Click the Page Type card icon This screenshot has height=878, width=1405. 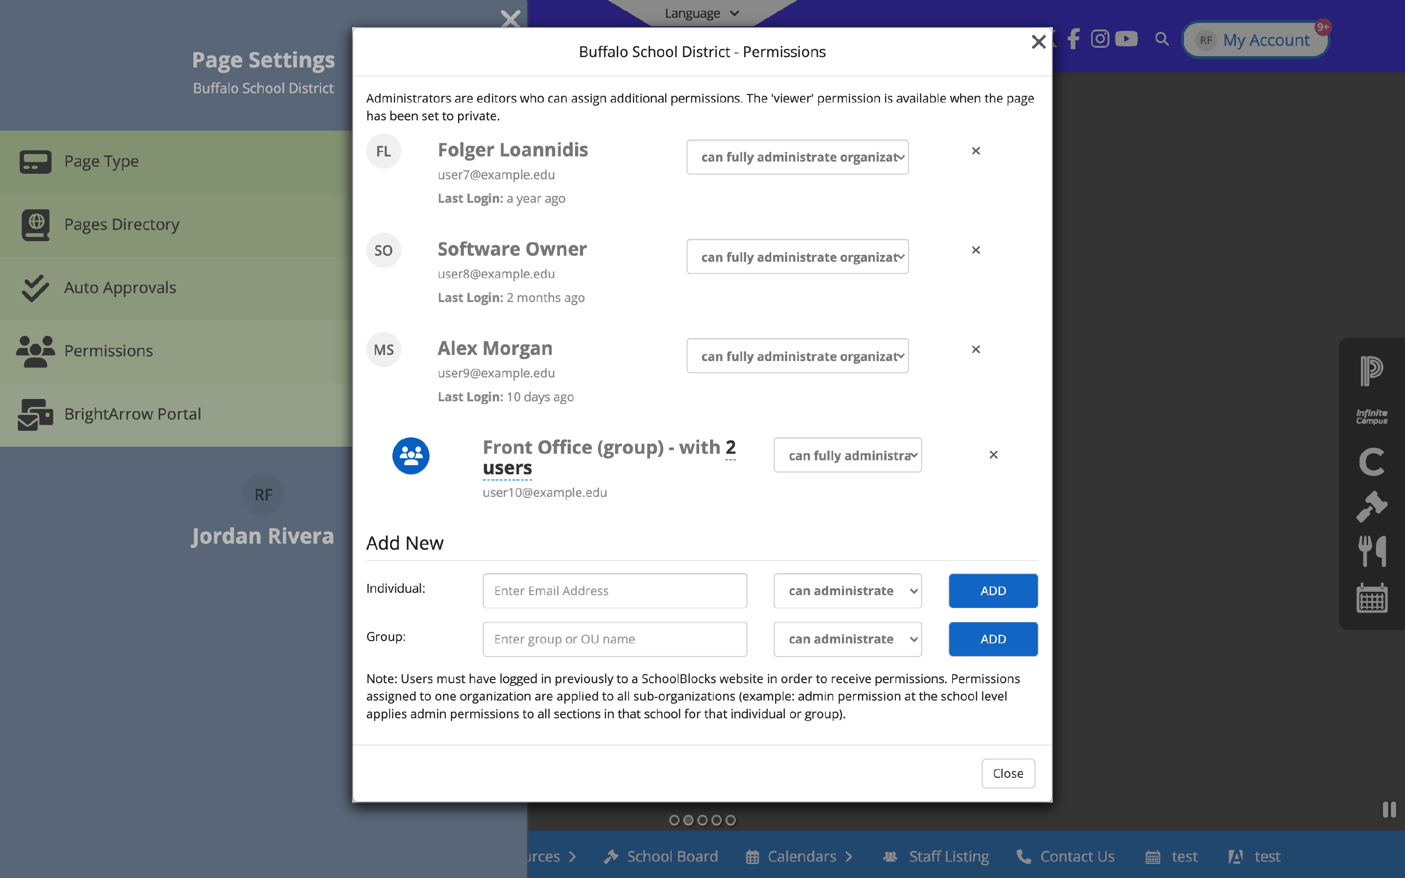pos(36,162)
